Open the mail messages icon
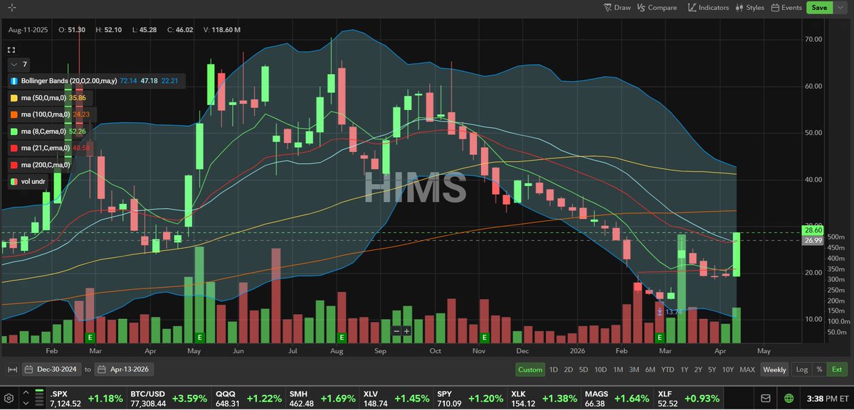 click(x=765, y=398)
